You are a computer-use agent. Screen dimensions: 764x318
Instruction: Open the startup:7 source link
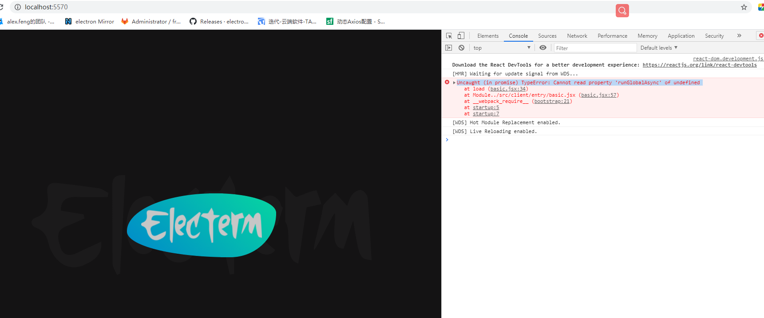point(486,114)
